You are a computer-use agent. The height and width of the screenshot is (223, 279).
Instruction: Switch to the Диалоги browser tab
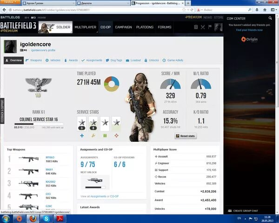click(103, 3)
